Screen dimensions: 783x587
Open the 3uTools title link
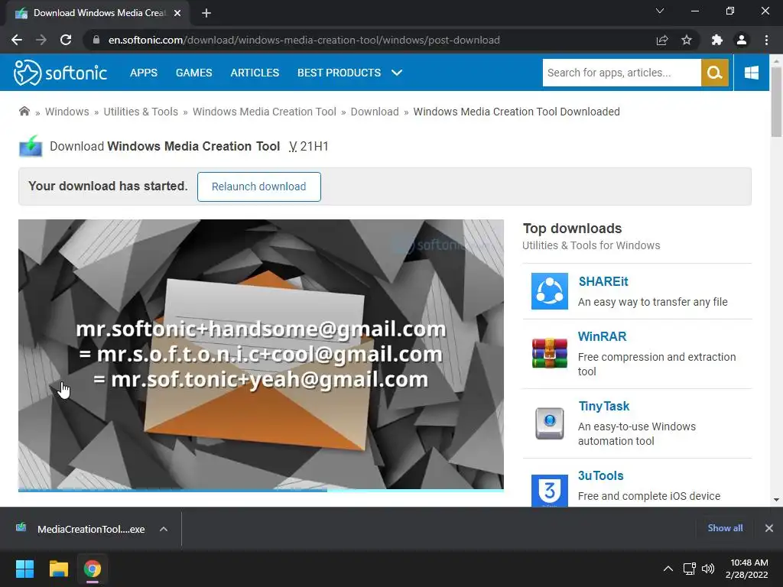point(601,475)
